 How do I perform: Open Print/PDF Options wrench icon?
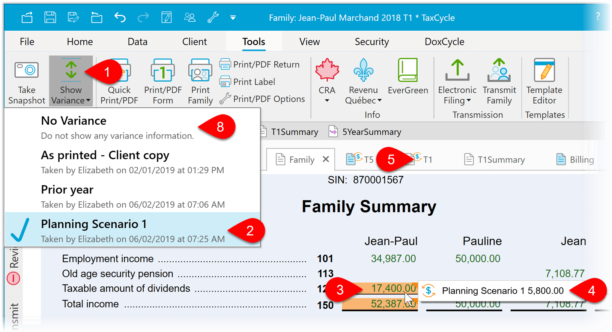click(x=225, y=99)
